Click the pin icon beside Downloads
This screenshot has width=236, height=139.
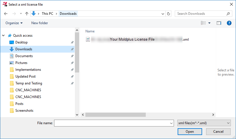(x=72, y=49)
